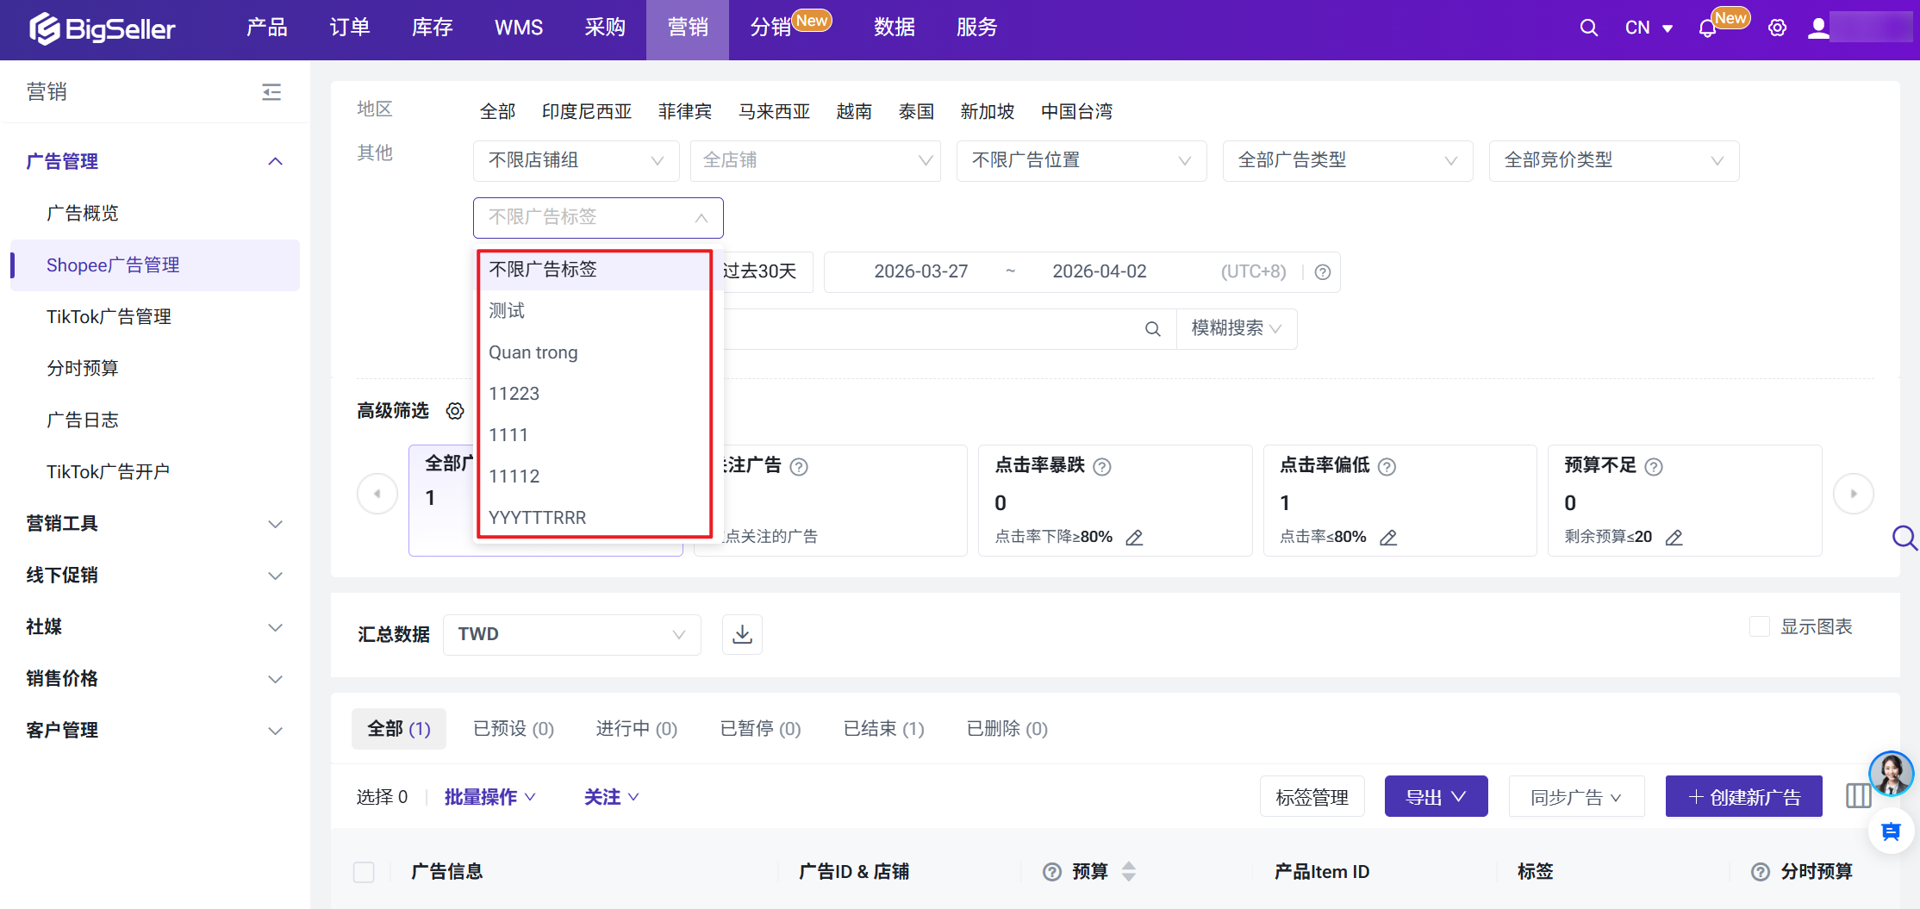Select the Quan trong tag option
The width and height of the screenshot is (1920, 909).
[533, 352]
